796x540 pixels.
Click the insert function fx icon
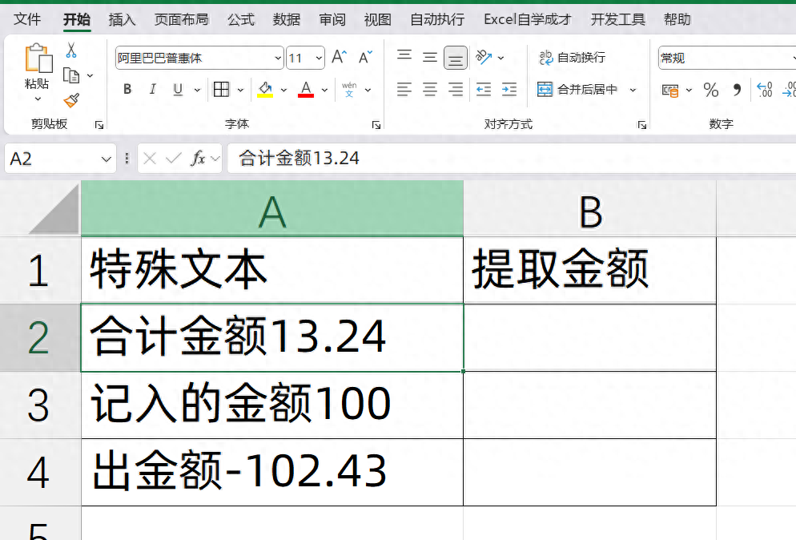pos(198,159)
